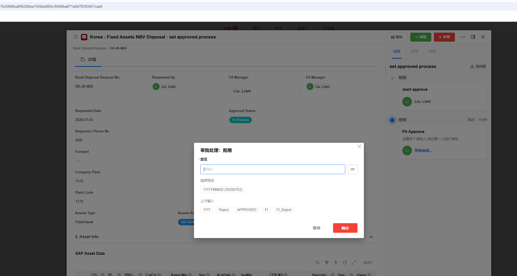Click the green 同意 approve button
This screenshot has height=276, width=517.
coord(421,37)
